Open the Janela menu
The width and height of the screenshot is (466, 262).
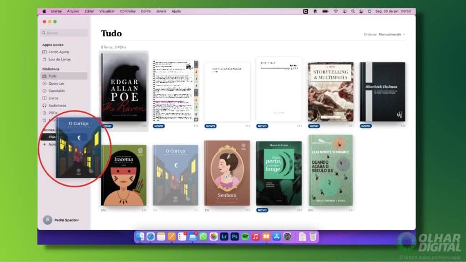(161, 11)
